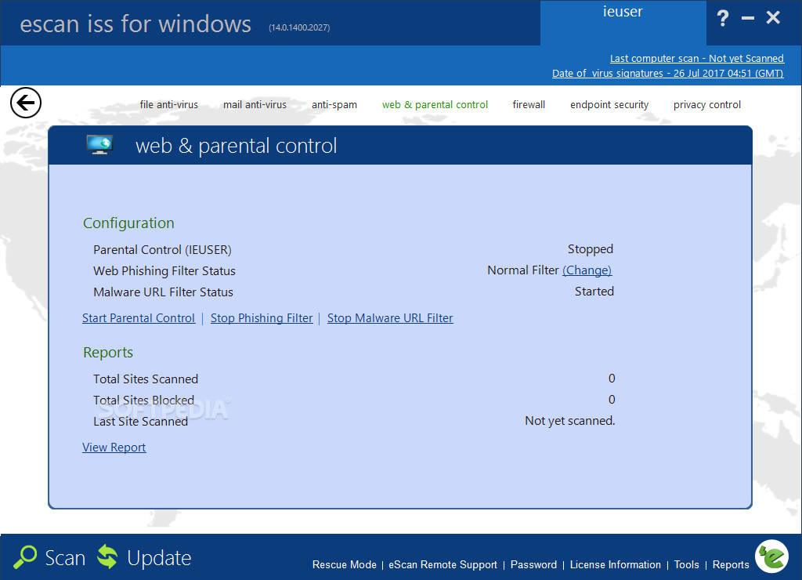Click the Normal Filter value
Viewport: 802px width, 580px height.
pos(522,270)
